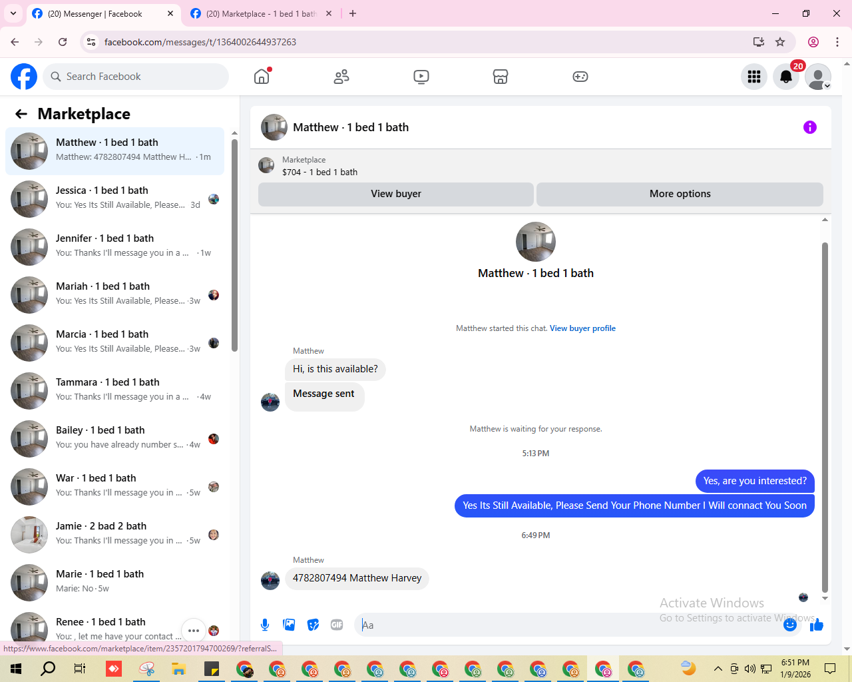This screenshot has width=852, height=682.
Task: Click the More options button
Action: (680, 194)
